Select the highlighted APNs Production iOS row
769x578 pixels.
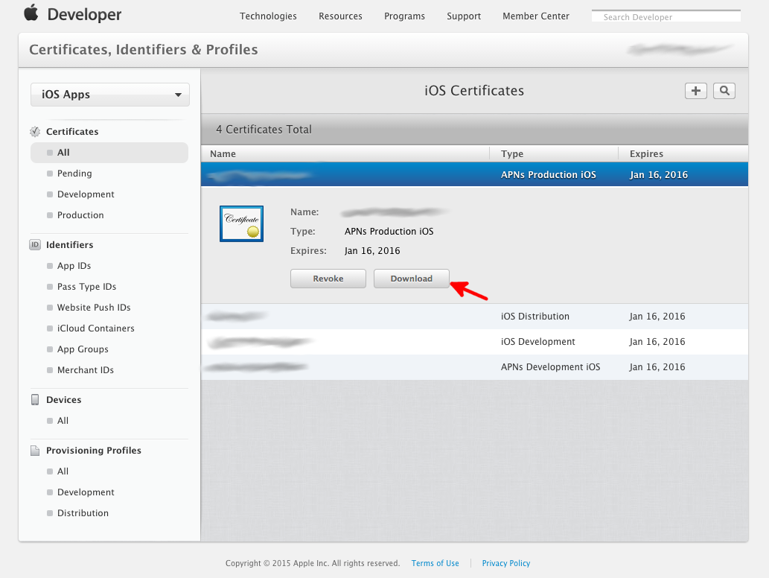[x=474, y=175]
